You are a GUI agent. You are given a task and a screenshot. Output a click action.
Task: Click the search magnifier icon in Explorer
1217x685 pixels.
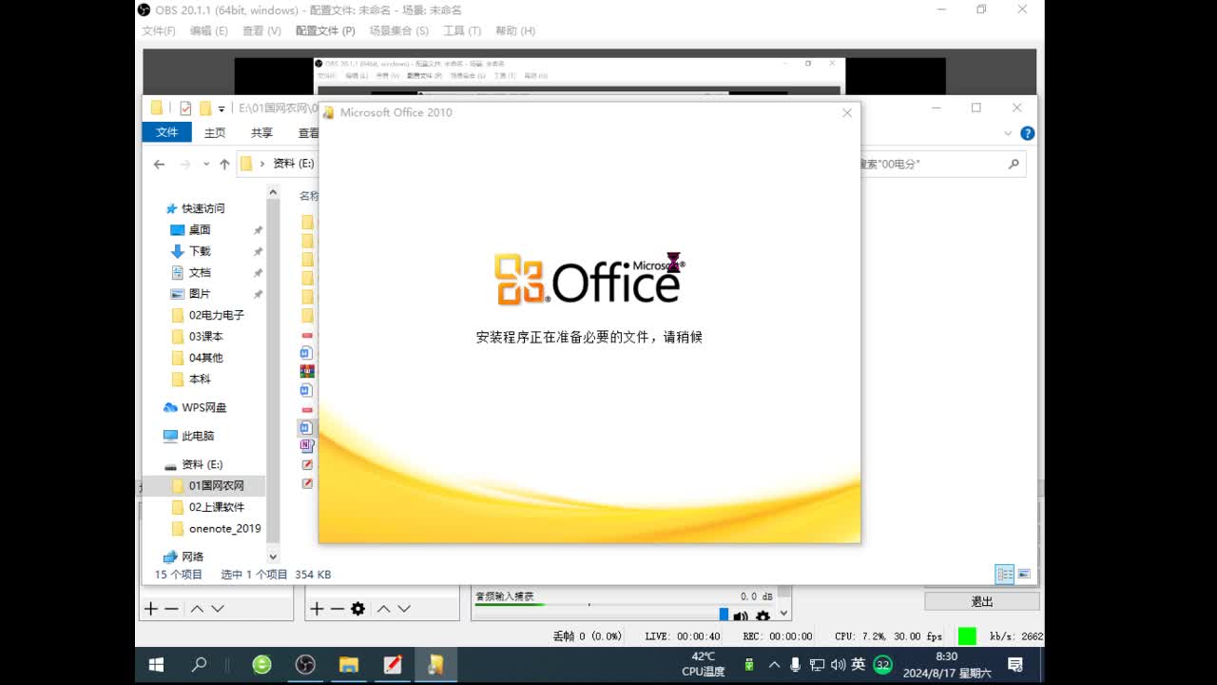tap(1014, 164)
